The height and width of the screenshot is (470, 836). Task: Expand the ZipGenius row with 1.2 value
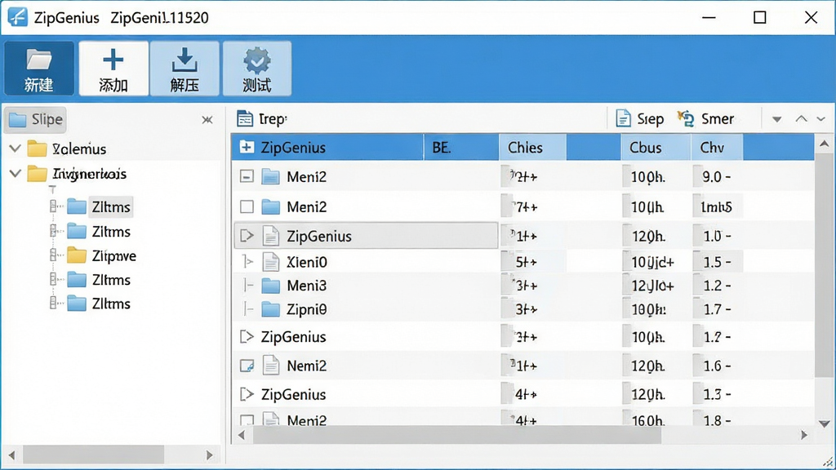(x=247, y=336)
